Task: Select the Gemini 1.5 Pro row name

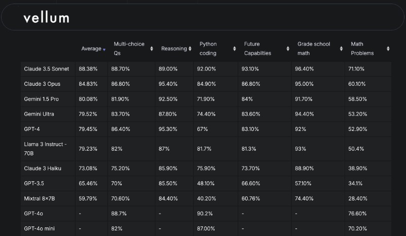Action: coord(41,99)
